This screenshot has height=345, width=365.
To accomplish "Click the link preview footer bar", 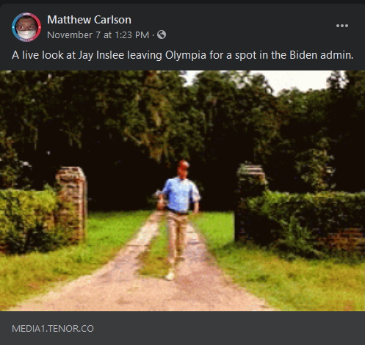I will point(182,328).
